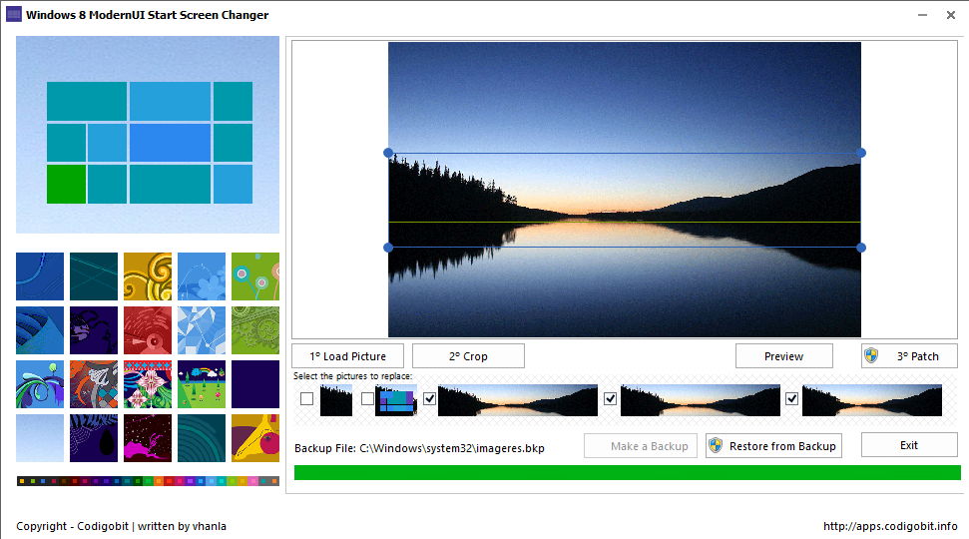Screen dimensions: 969x539
Task: Grab the top-right crop handle
Action: 861,153
